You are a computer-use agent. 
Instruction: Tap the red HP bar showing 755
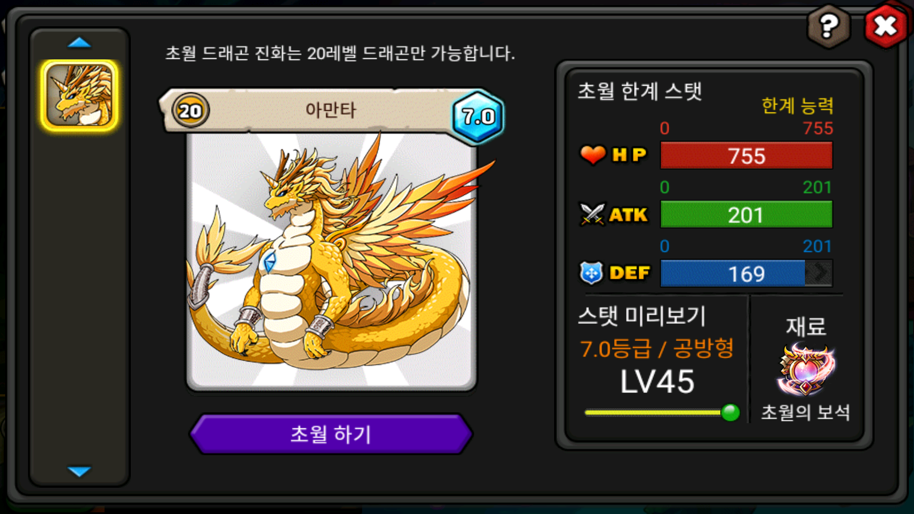tap(746, 155)
